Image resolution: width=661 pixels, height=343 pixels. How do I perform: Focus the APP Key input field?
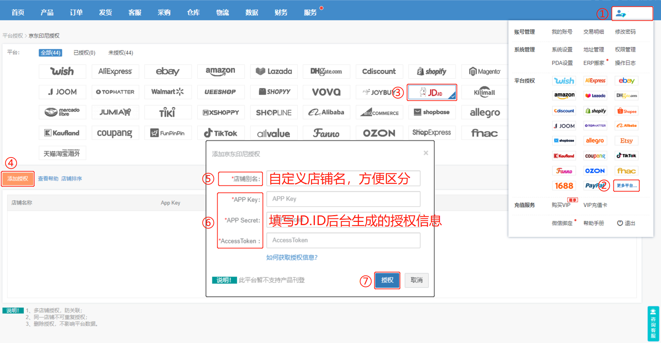344,199
